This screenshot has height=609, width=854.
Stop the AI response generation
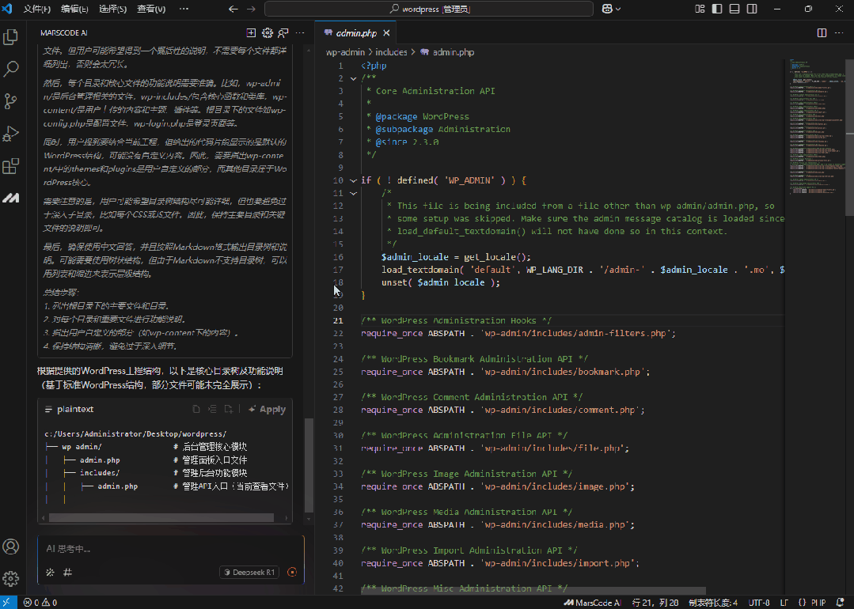point(292,572)
